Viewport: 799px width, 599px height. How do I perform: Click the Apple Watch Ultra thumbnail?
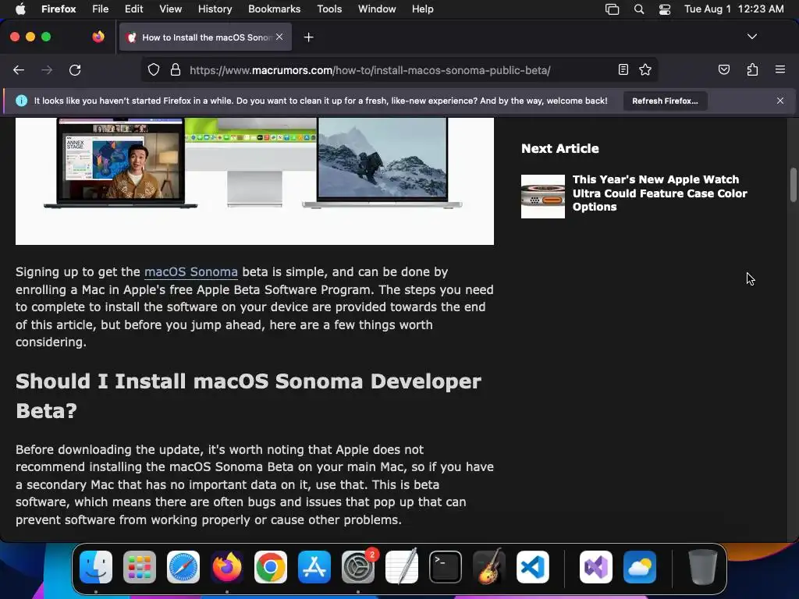click(x=543, y=197)
